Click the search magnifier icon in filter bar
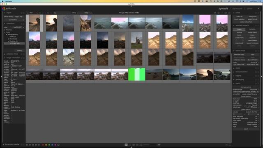The image size is (263, 148). click(x=55, y=13)
